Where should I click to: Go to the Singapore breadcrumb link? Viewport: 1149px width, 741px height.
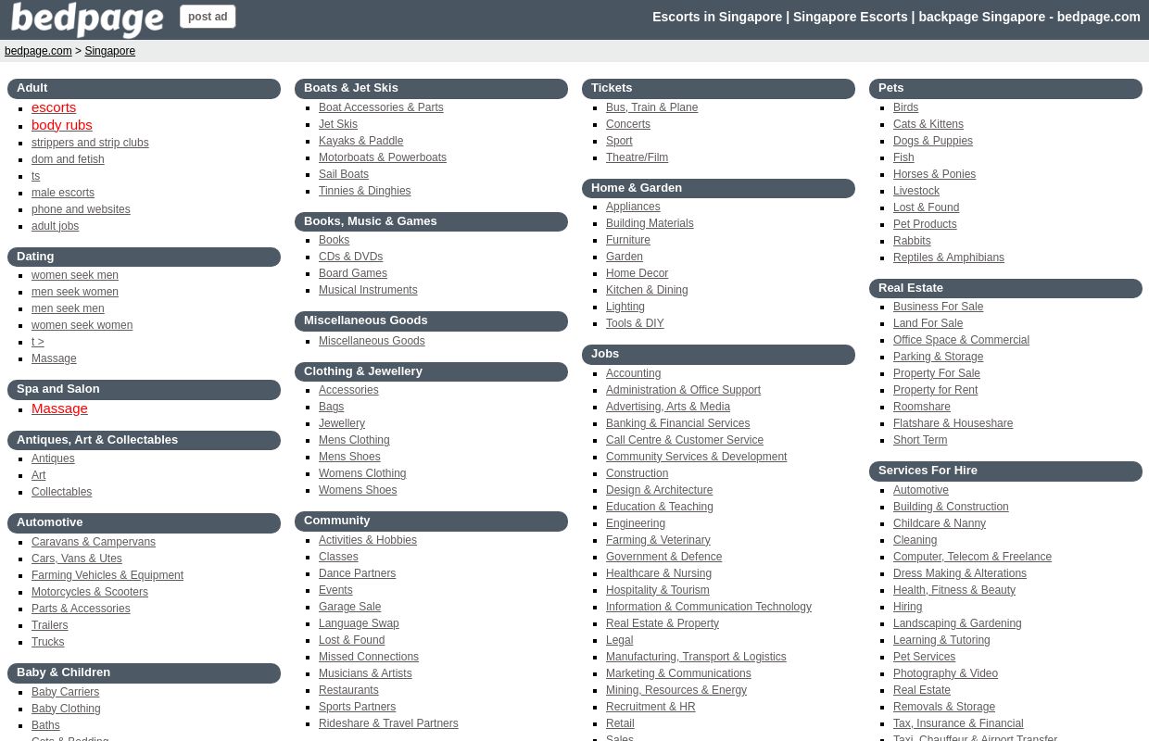[109, 51]
